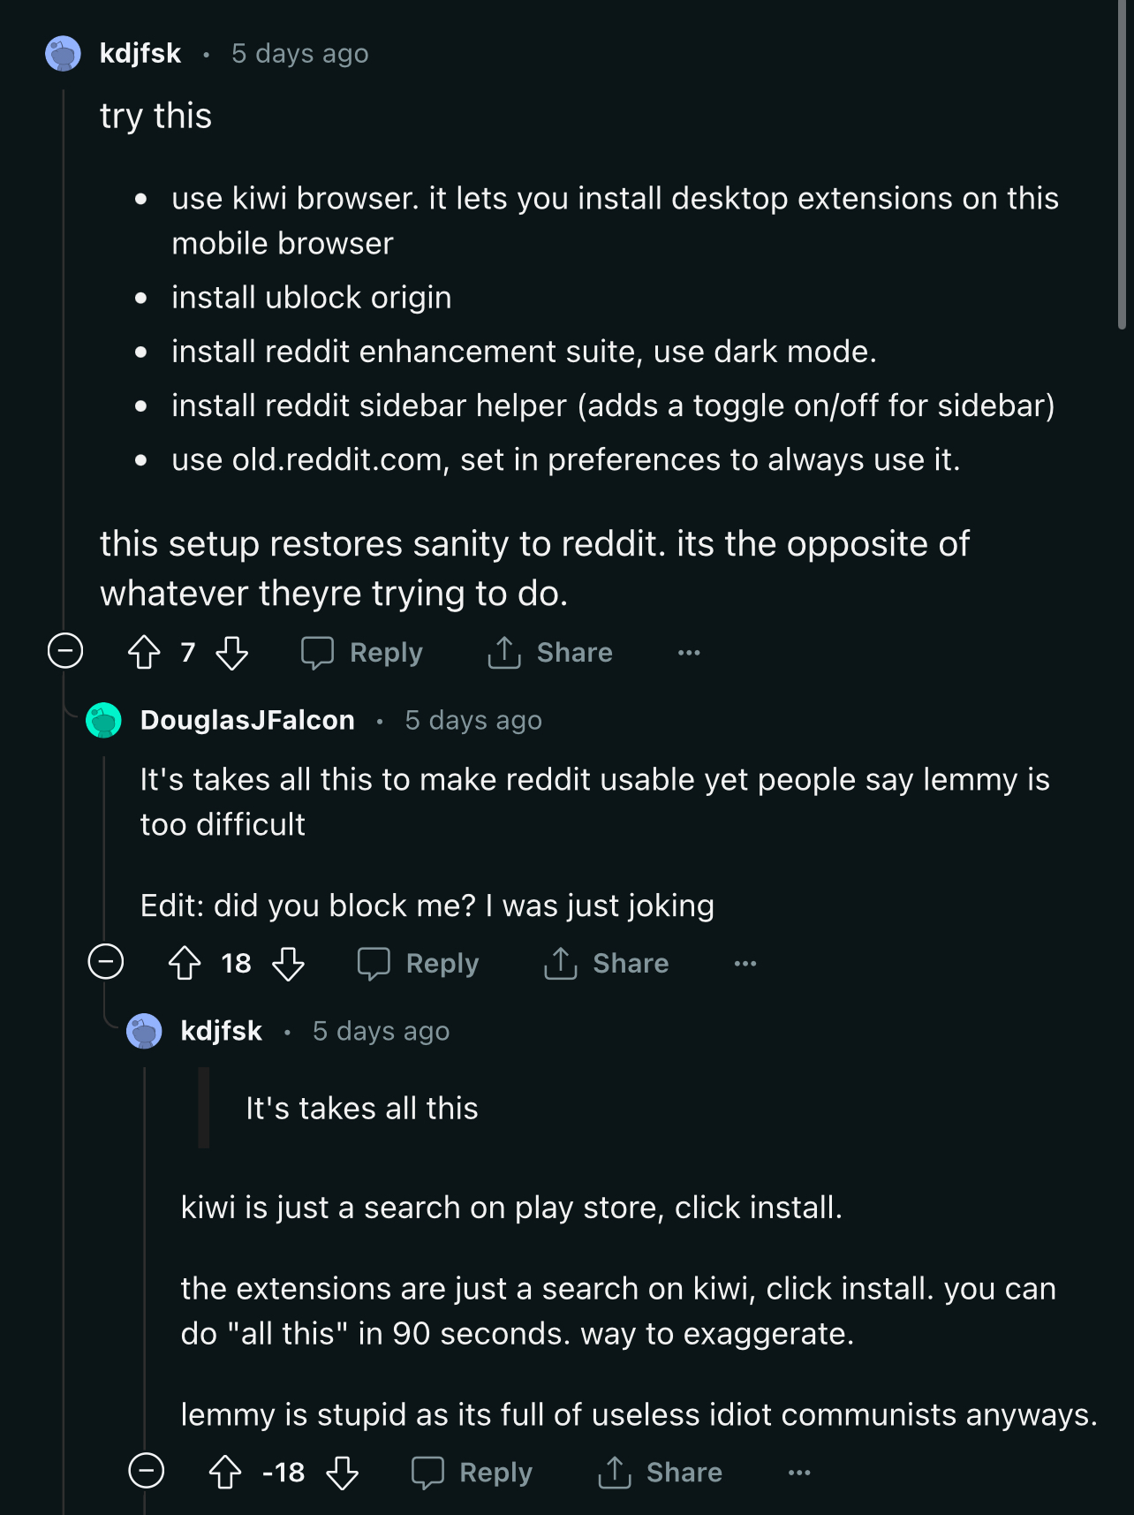Reply to kdjfsk's "try this" comment
The image size is (1134, 1515).
click(x=362, y=653)
